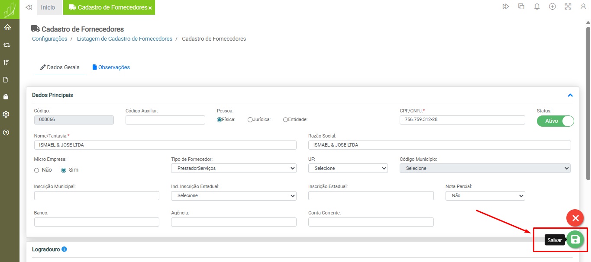
Task: Choose the Entidade radio option
Action: [285, 120]
